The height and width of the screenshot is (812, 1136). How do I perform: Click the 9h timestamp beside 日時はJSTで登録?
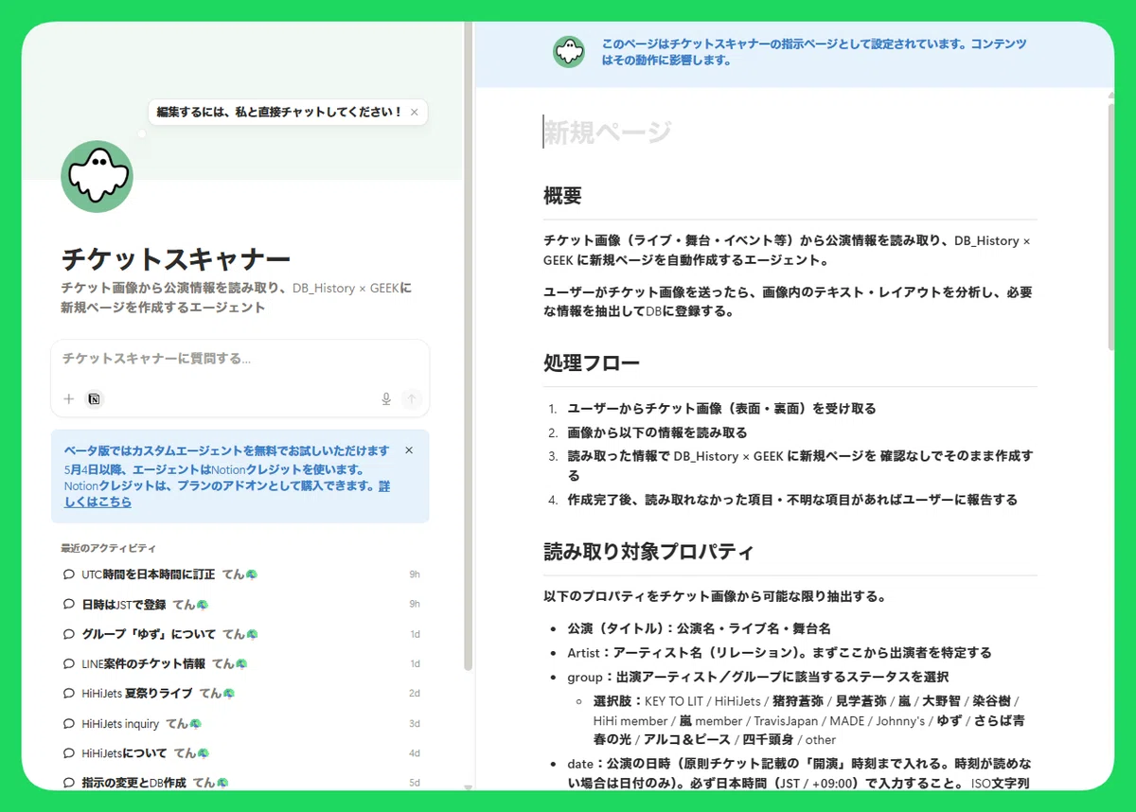pos(415,604)
